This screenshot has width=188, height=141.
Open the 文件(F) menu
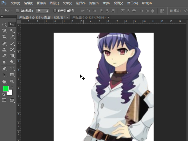15,3
